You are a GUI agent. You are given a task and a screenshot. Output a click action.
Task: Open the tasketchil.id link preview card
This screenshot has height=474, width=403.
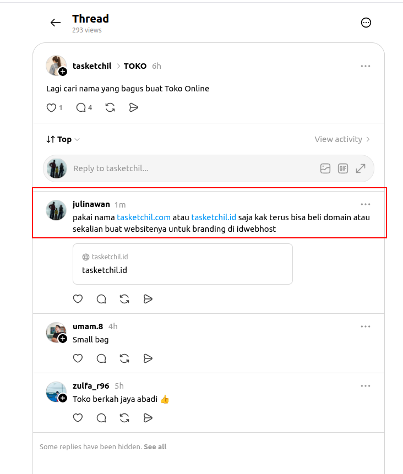[183, 264]
